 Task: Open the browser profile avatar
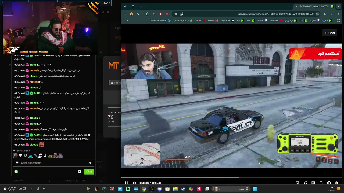pos(131,14)
